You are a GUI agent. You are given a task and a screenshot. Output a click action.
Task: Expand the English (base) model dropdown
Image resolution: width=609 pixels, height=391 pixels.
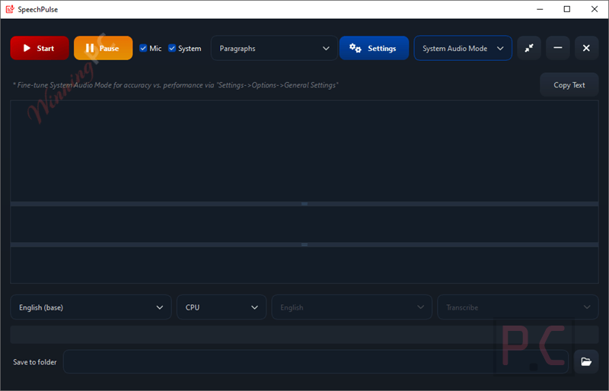point(91,307)
